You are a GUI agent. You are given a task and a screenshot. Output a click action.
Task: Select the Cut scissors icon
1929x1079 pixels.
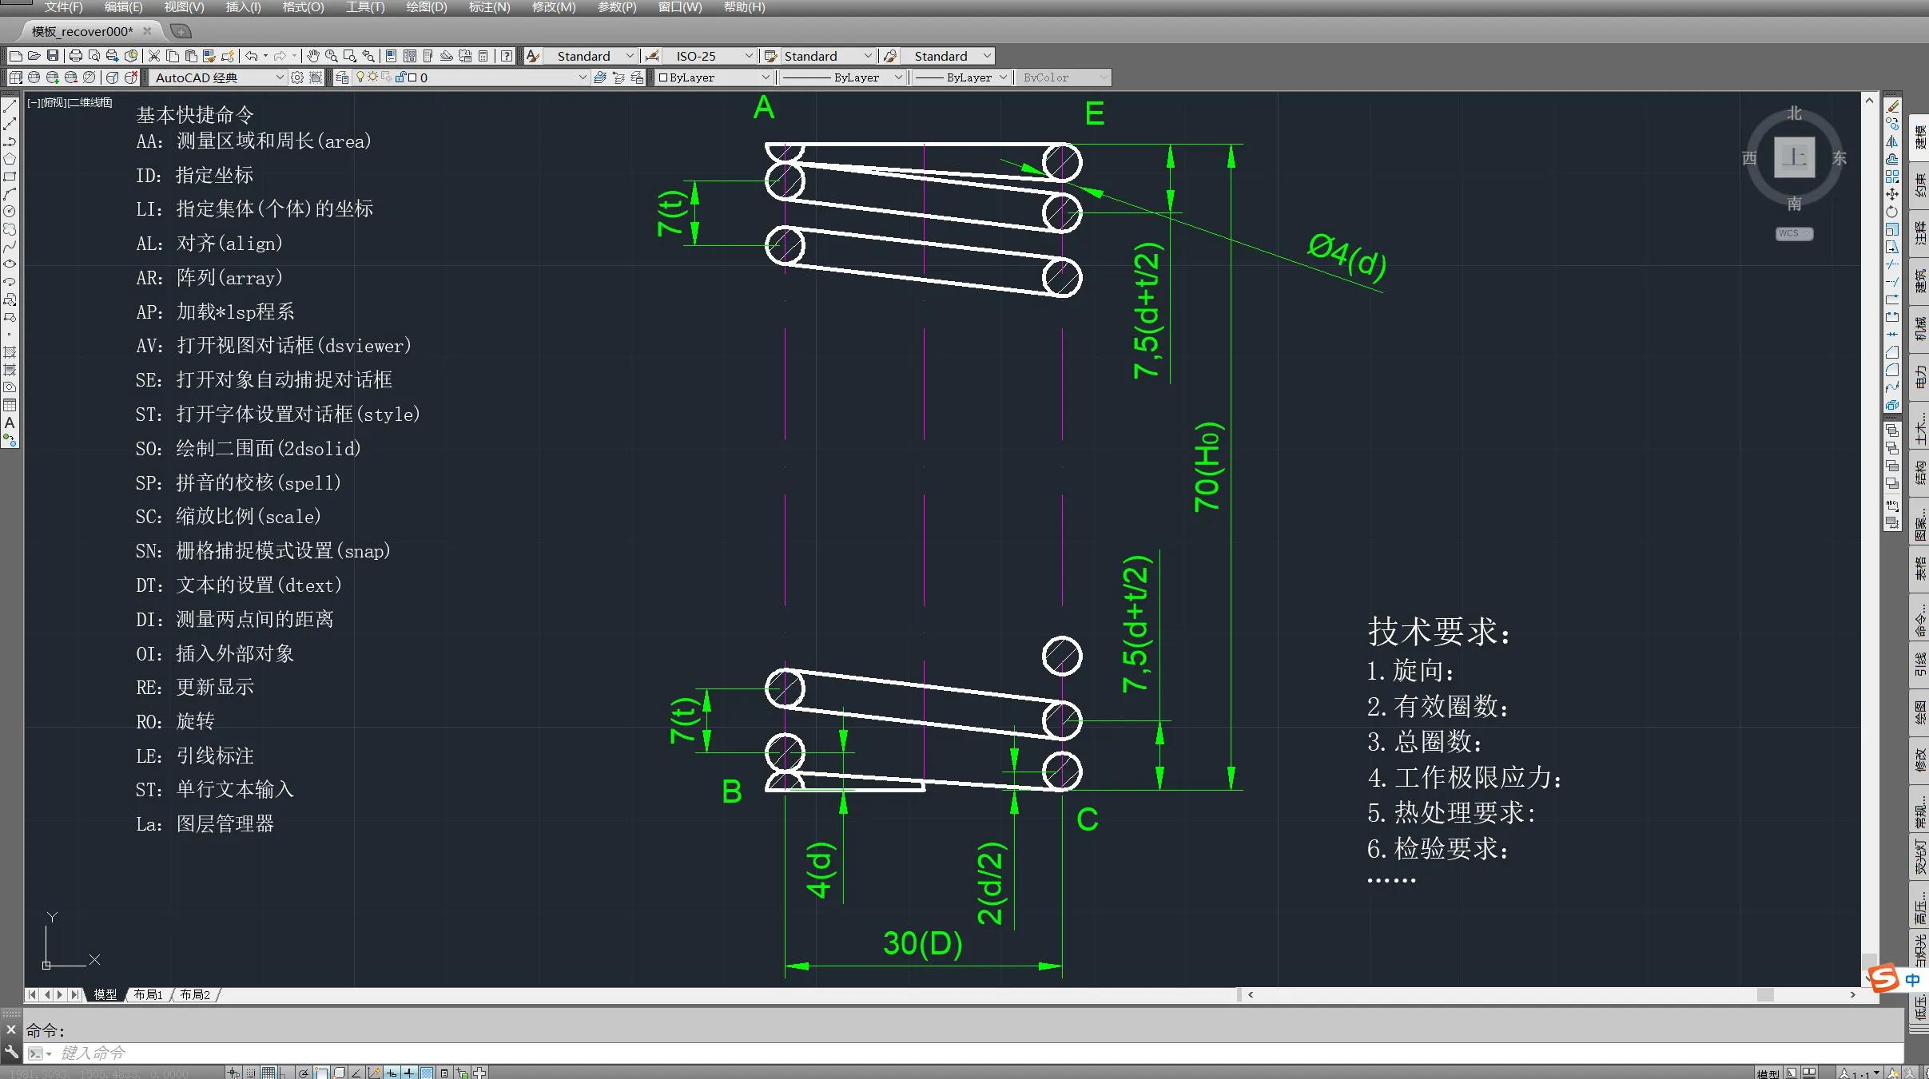tap(154, 56)
